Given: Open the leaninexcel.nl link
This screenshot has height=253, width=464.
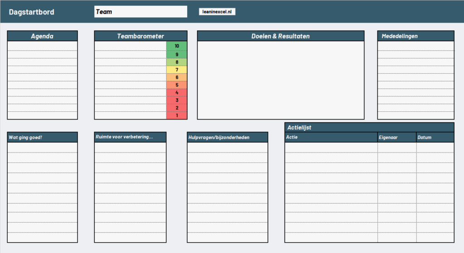Looking at the screenshot, I should click(217, 12).
